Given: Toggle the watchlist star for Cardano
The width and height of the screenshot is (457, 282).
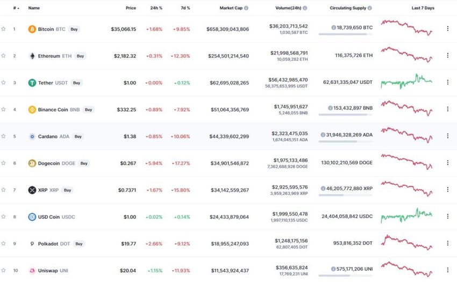Looking at the screenshot, I should [x=4, y=136].
